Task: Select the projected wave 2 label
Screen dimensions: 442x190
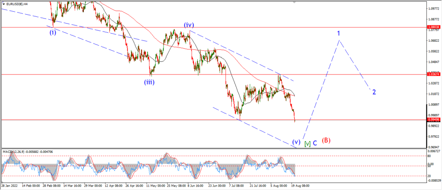Action: [x=374, y=92]
